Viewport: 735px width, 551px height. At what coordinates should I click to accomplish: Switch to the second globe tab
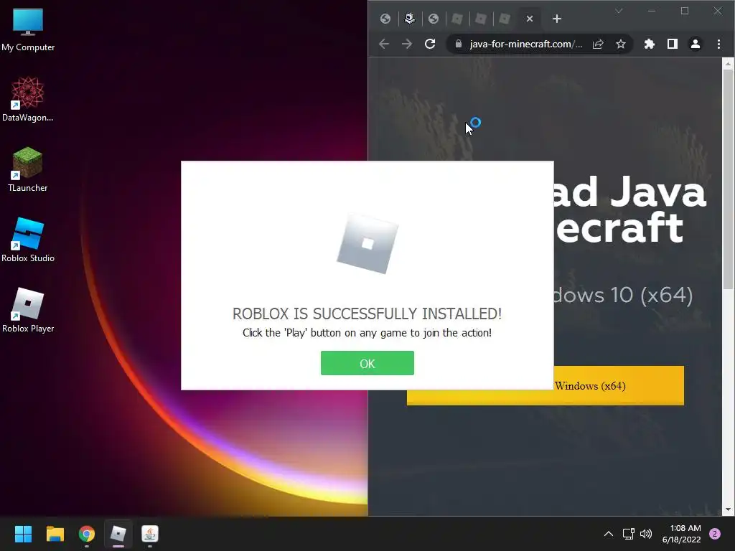pos(434,19)
